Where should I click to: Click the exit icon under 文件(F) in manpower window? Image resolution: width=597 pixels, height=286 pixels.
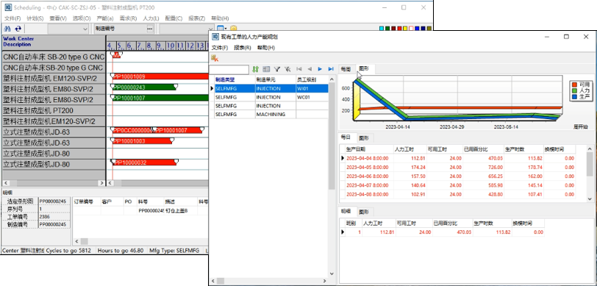pos(215,58)
